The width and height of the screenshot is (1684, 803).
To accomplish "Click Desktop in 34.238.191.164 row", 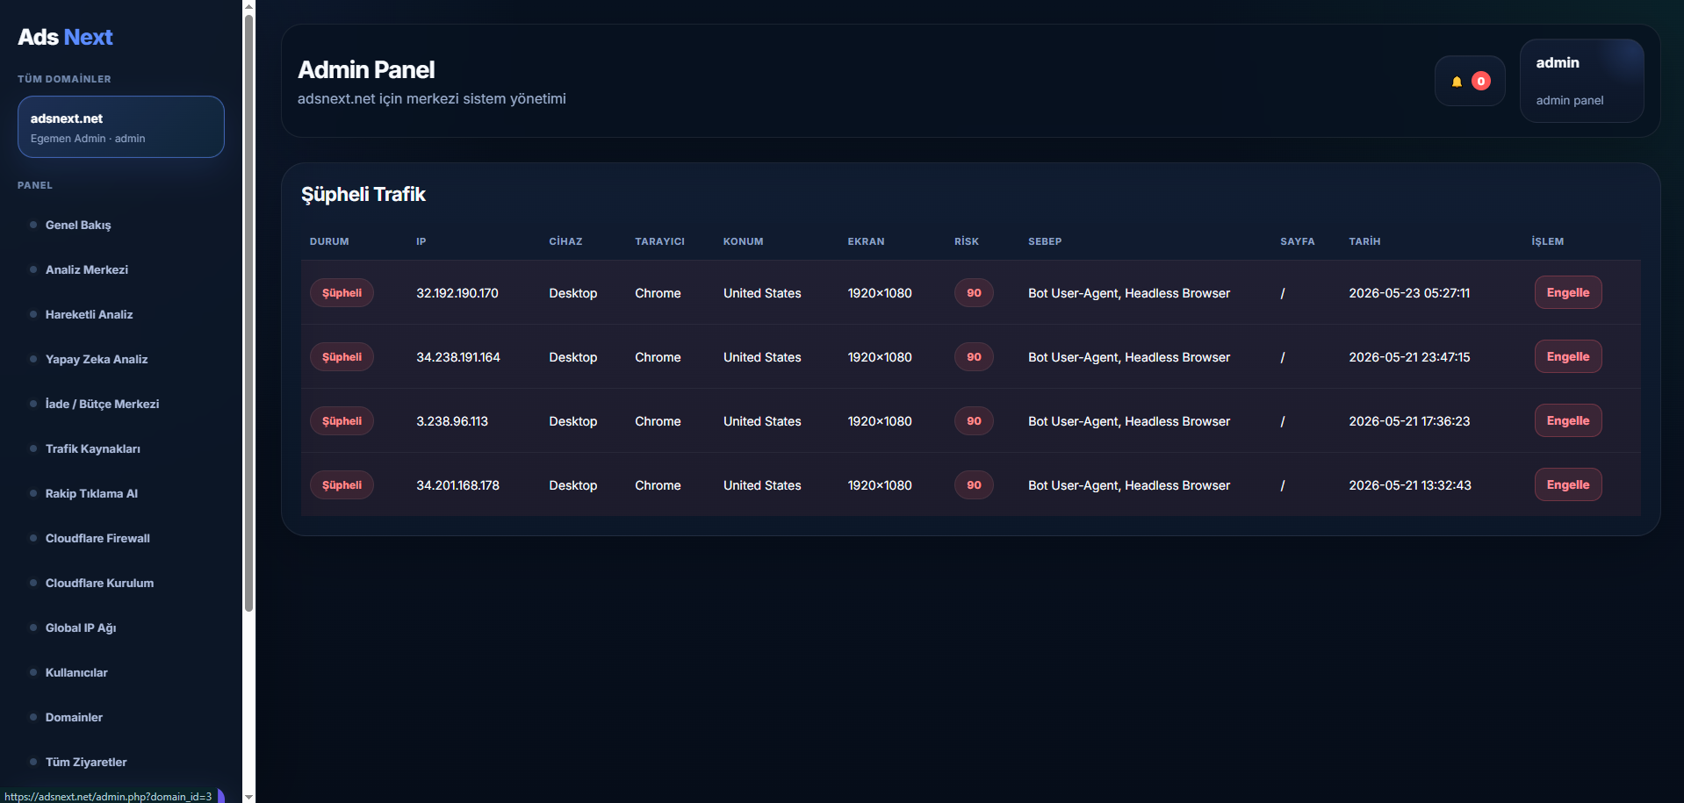I will [572, 357].
